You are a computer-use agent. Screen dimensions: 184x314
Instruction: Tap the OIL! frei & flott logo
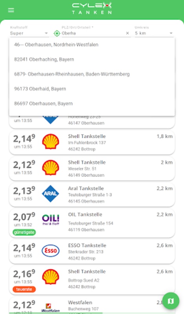pos(51,220)
